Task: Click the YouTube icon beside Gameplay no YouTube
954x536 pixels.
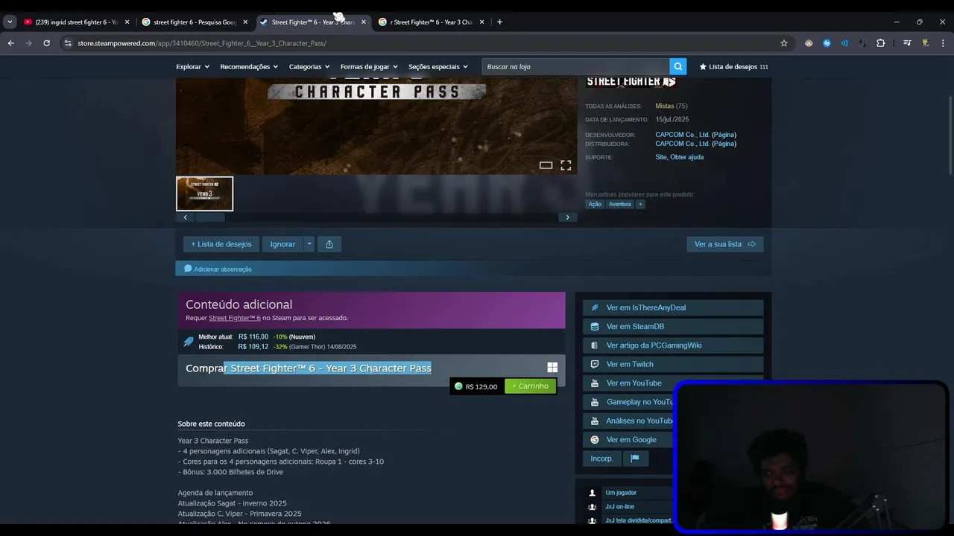Action: click(594, 402)
